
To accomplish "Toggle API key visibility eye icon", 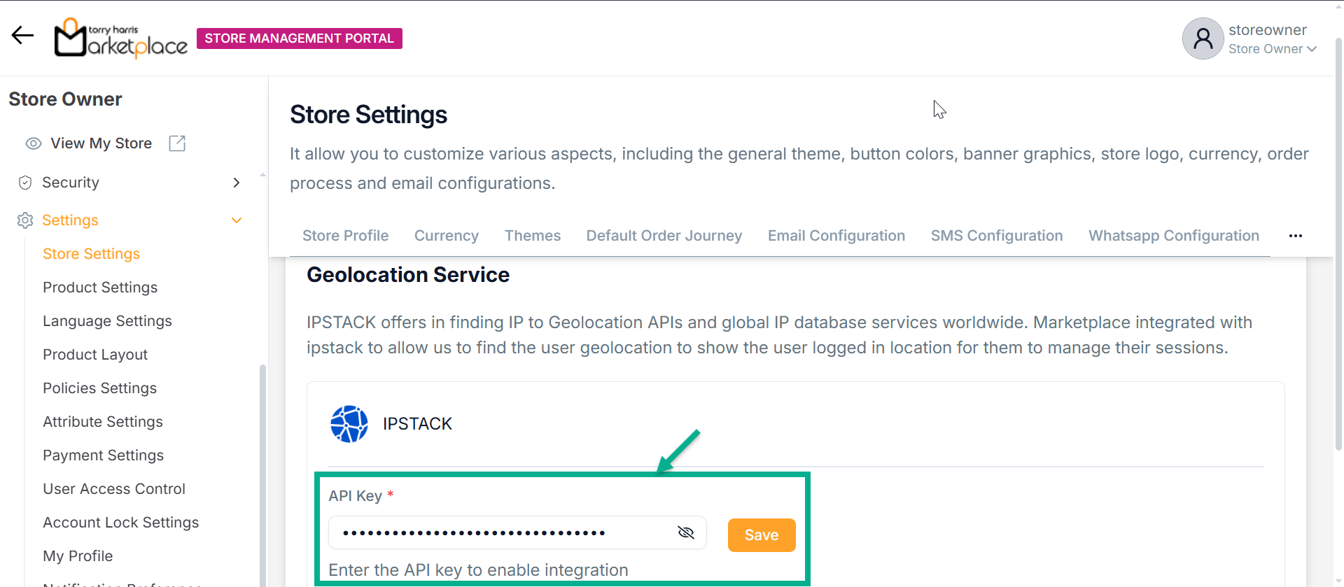I will click(x=686, y=533).
